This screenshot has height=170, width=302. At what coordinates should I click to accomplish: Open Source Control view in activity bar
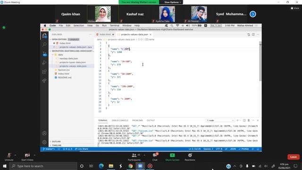[x=44, y=54]
